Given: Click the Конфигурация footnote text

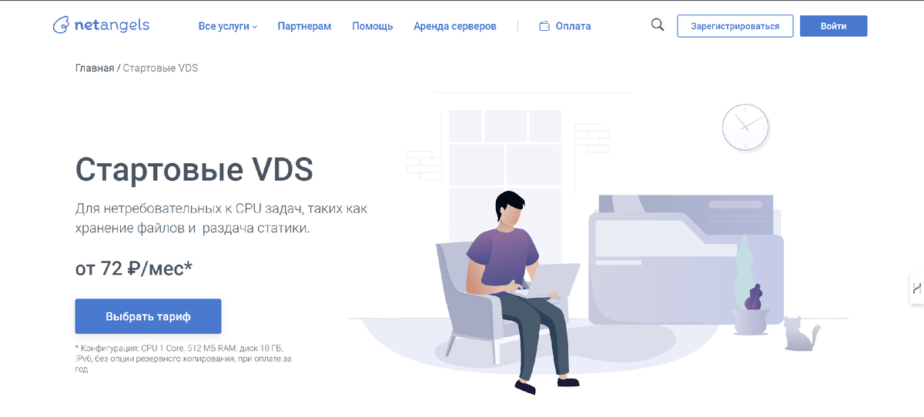Looking at the screenshot, I should 184,359.
